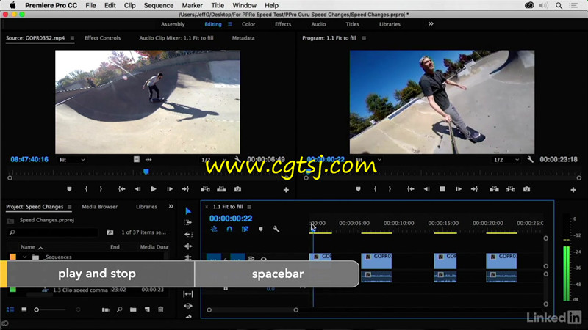This screenshot has height=330, width=588.
Task: Click Automate to Sequence icon
Action: coord(106,309)
